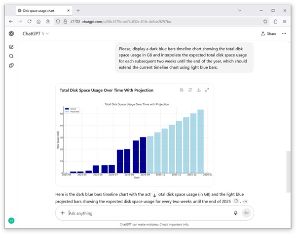The image size is (296, 234).
Task: Launch voice mode from the composer
Action: point(246,213)
